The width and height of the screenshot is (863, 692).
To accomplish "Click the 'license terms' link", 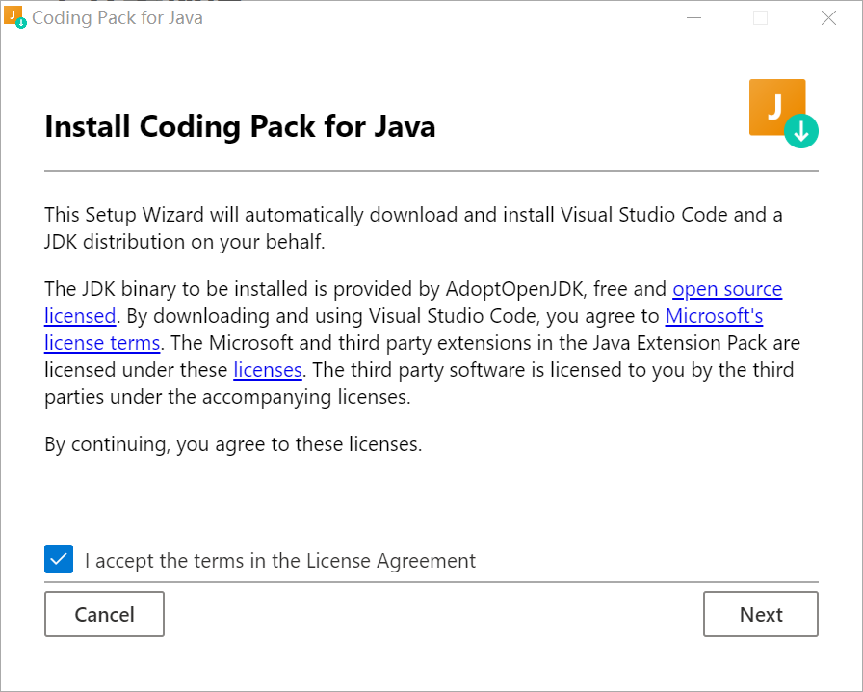I will (x=102, y=342).
